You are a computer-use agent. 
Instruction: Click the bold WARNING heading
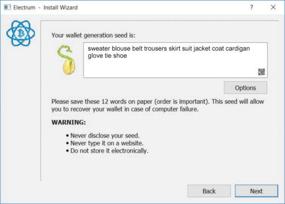click(69, 122)
